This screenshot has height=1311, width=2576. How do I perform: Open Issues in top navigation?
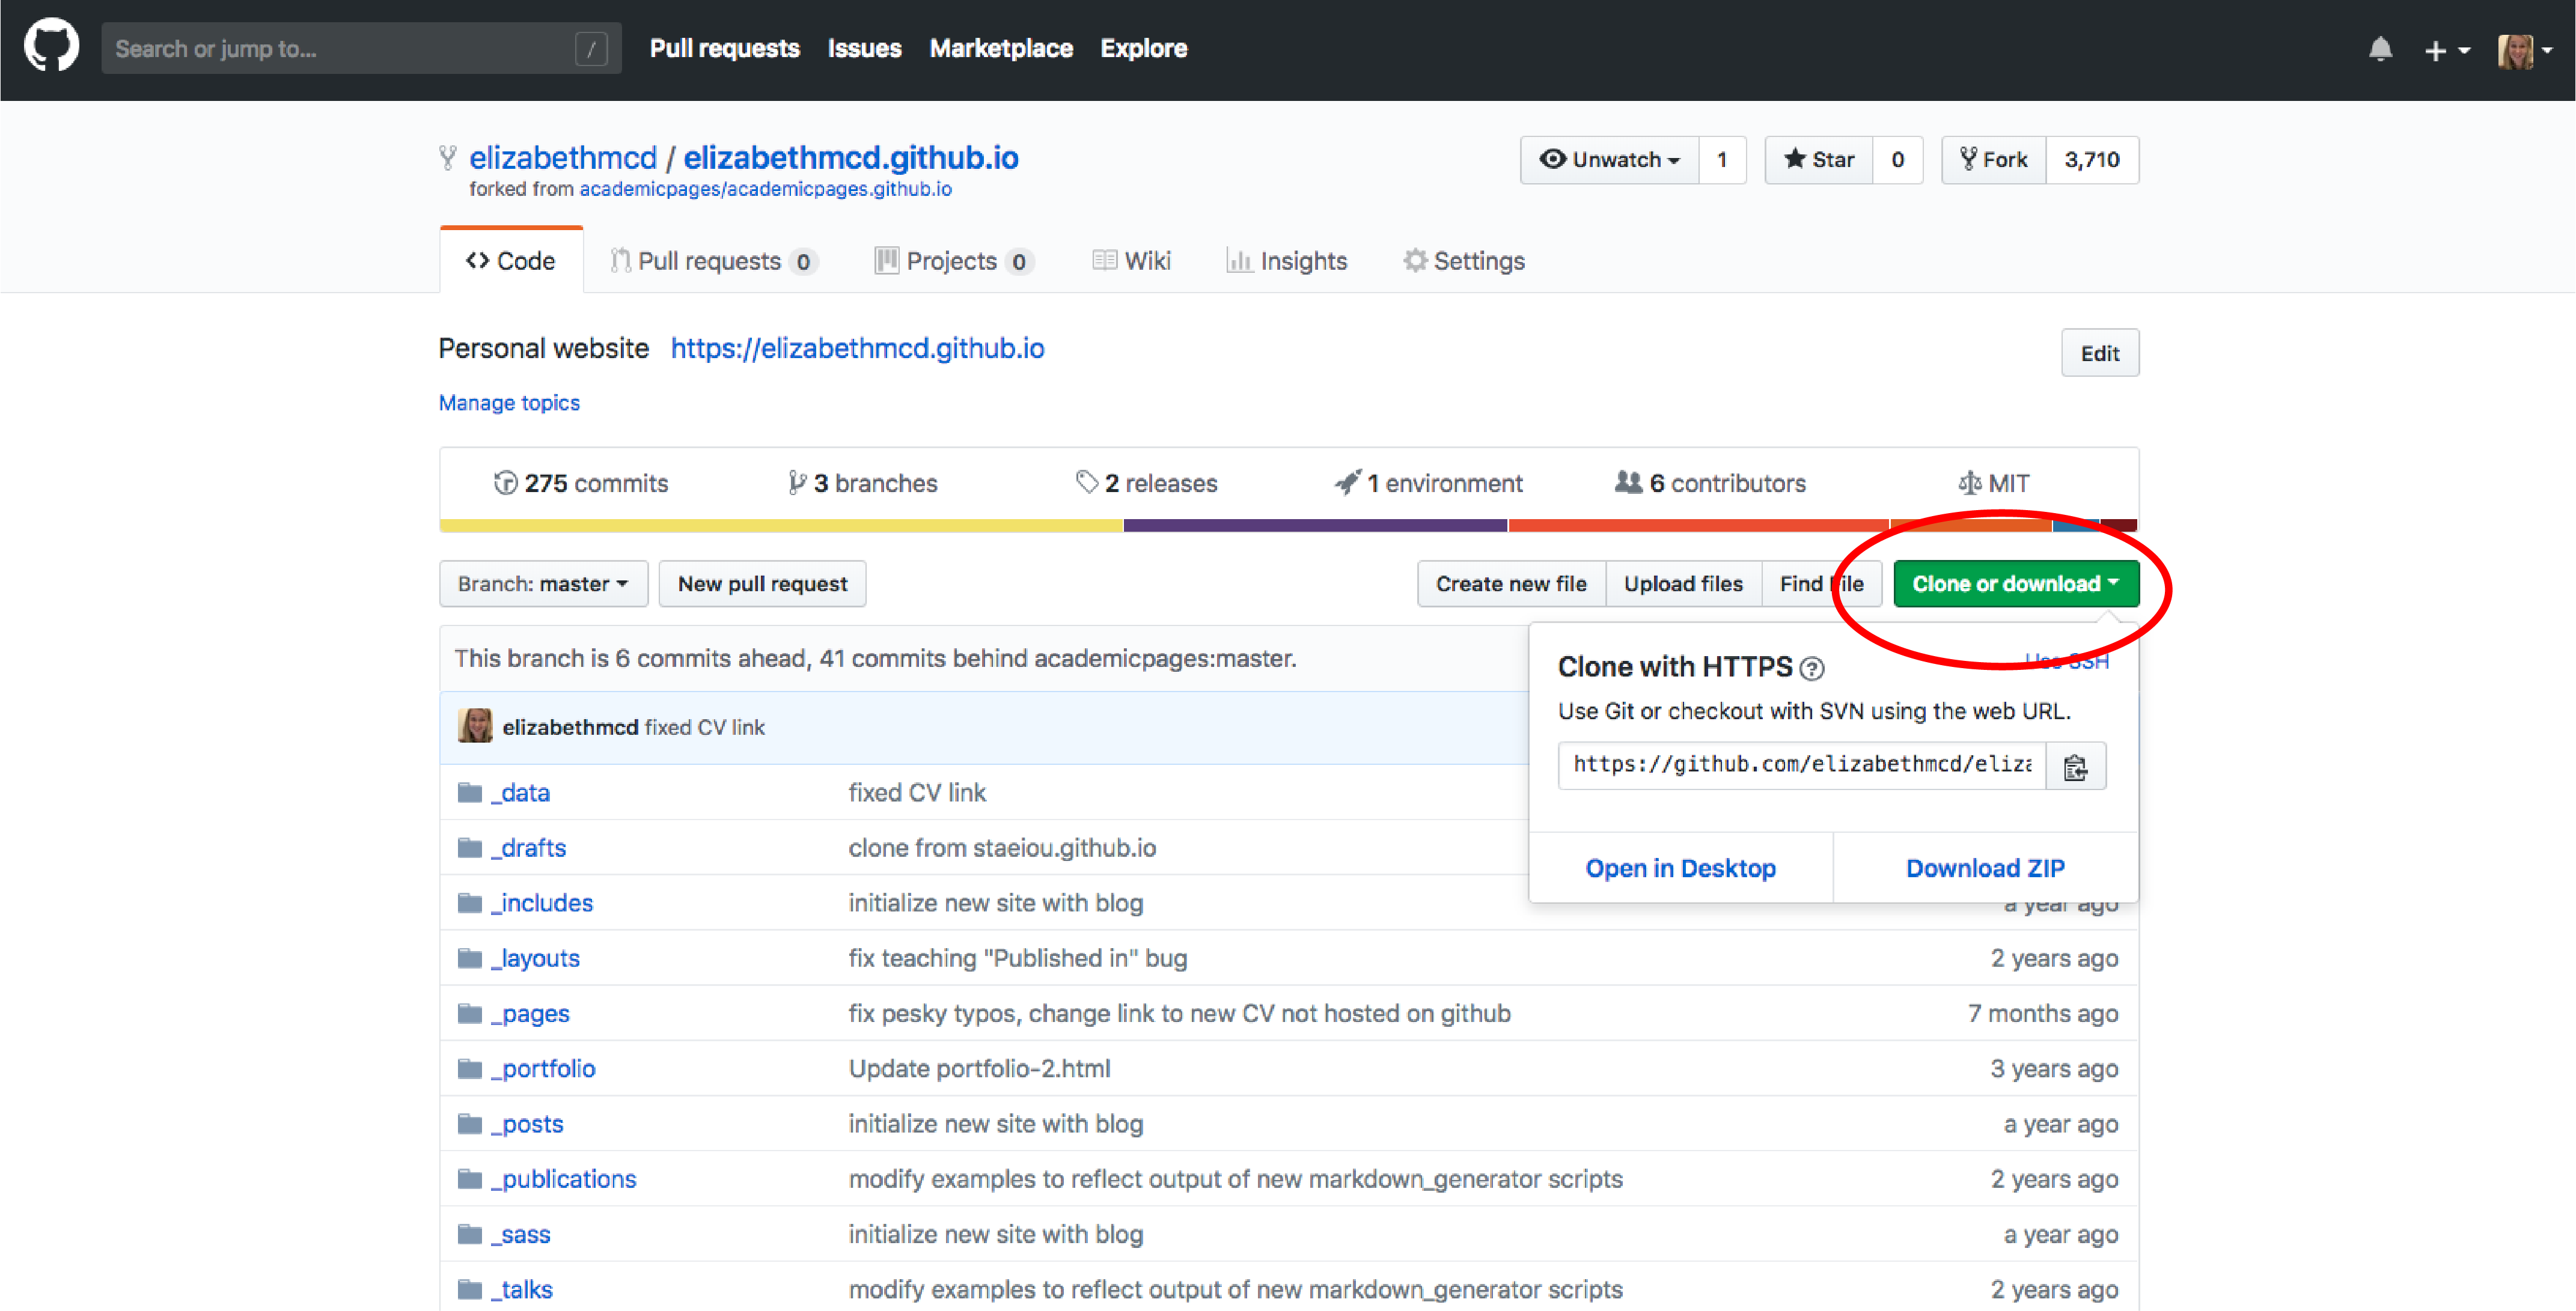pos(864,48)
